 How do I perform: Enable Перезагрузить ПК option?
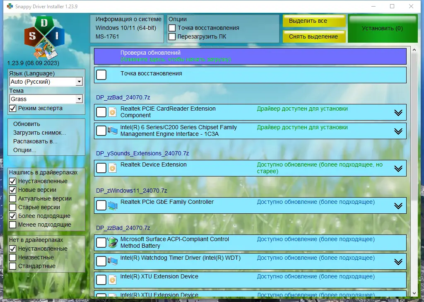[172, 36]
